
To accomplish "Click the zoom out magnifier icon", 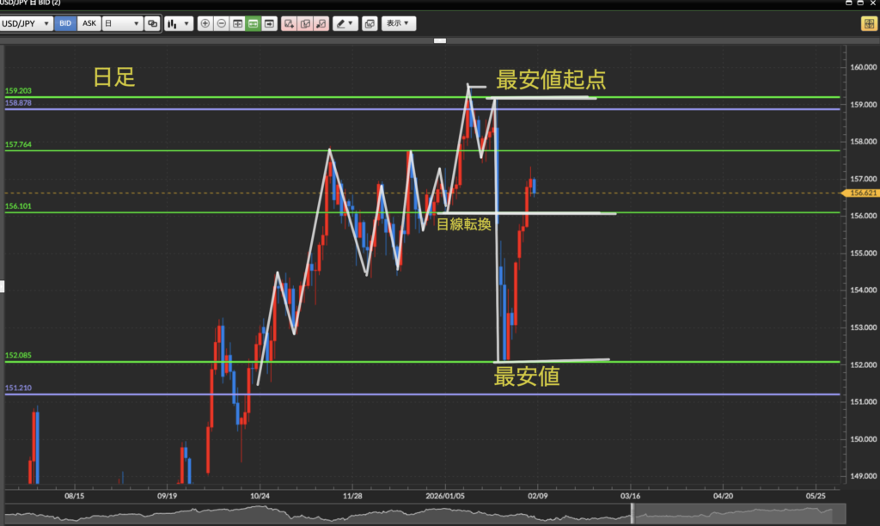I will pos(221,24).
